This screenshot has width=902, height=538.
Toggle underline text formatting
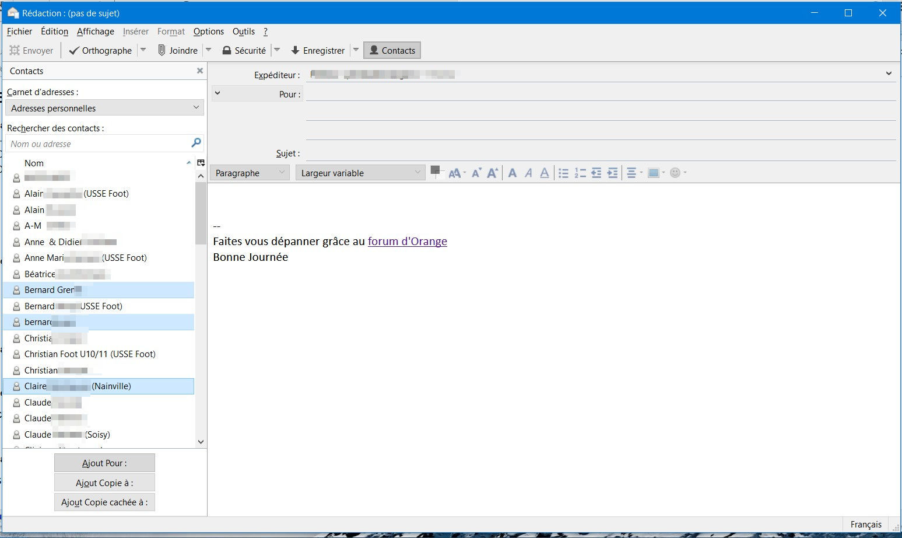(544, 173)
